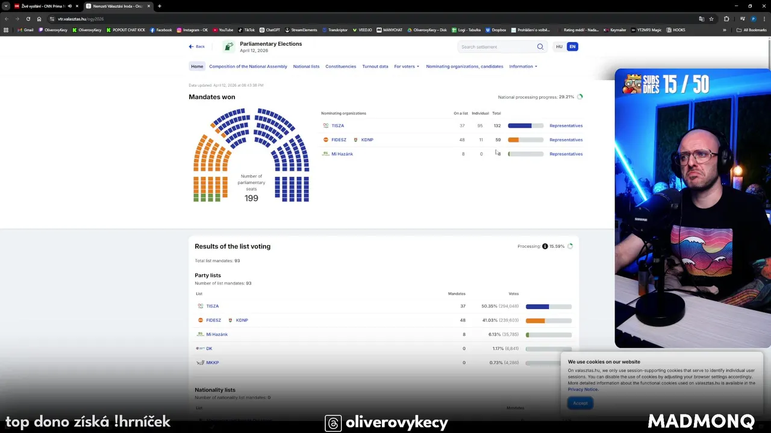Open KDNP in Mandates won list
771x433 pixels.
click(x=367, y=140)
